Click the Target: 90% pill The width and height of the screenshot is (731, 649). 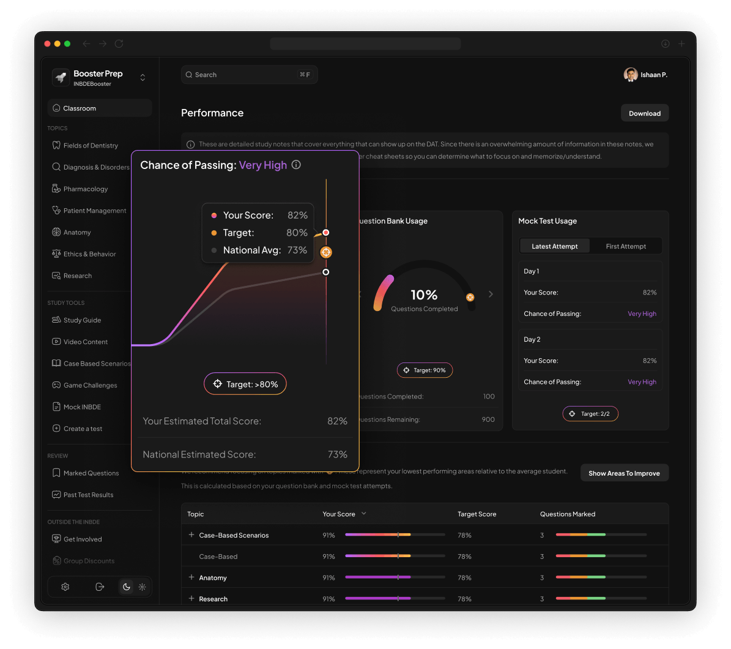(x=425, y=370)
